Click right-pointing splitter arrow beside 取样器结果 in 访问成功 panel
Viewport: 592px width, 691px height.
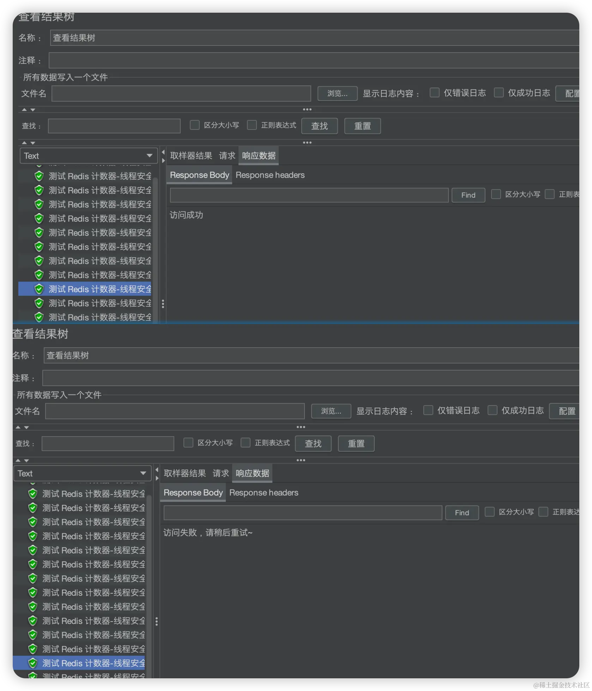[x=163, y=161]
